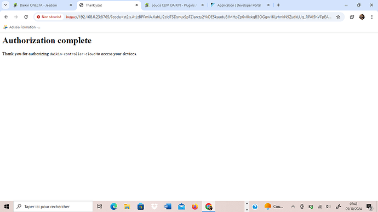The image size is (378, 212).
Task: Go back using the browser back arrow
Action: (x=6, y=17)
